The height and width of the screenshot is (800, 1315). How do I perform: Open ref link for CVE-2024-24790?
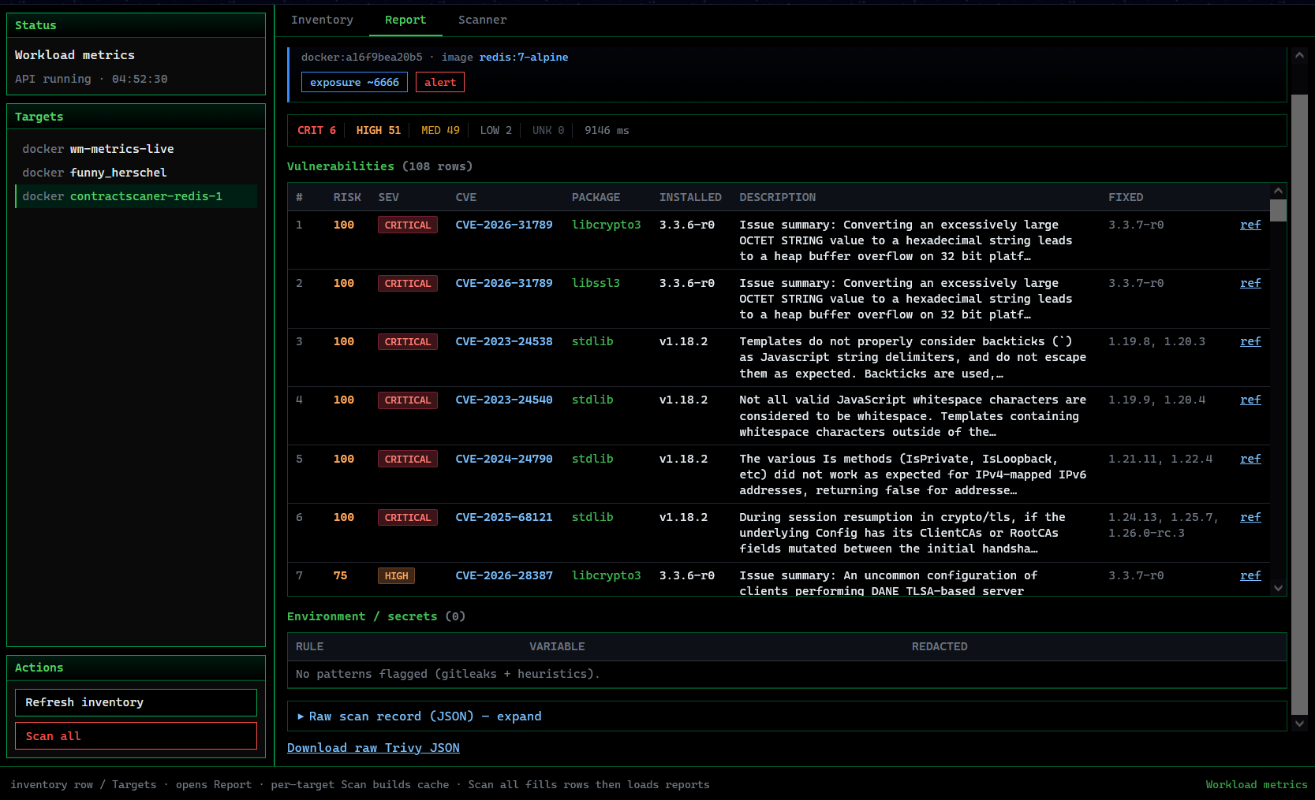pos(1250,459)
